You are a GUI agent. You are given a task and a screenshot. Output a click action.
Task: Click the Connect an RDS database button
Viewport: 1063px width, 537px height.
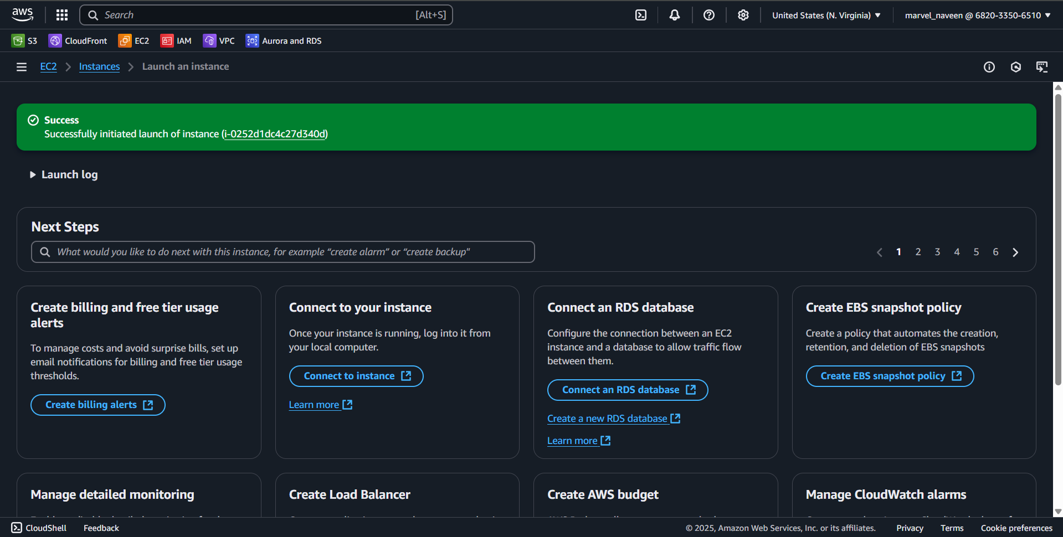(x=628, y=390)
